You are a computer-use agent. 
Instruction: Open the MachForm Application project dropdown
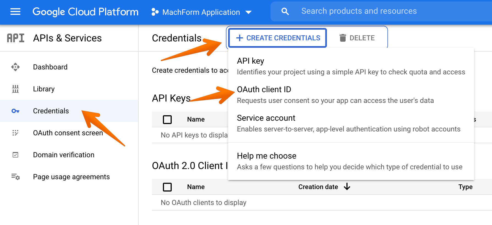(x=201, y=12)
